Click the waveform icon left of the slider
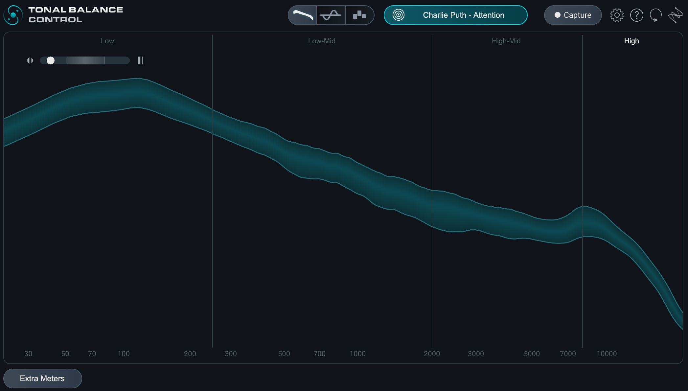The width and height of the screenshot is (688, 391). 30,60
